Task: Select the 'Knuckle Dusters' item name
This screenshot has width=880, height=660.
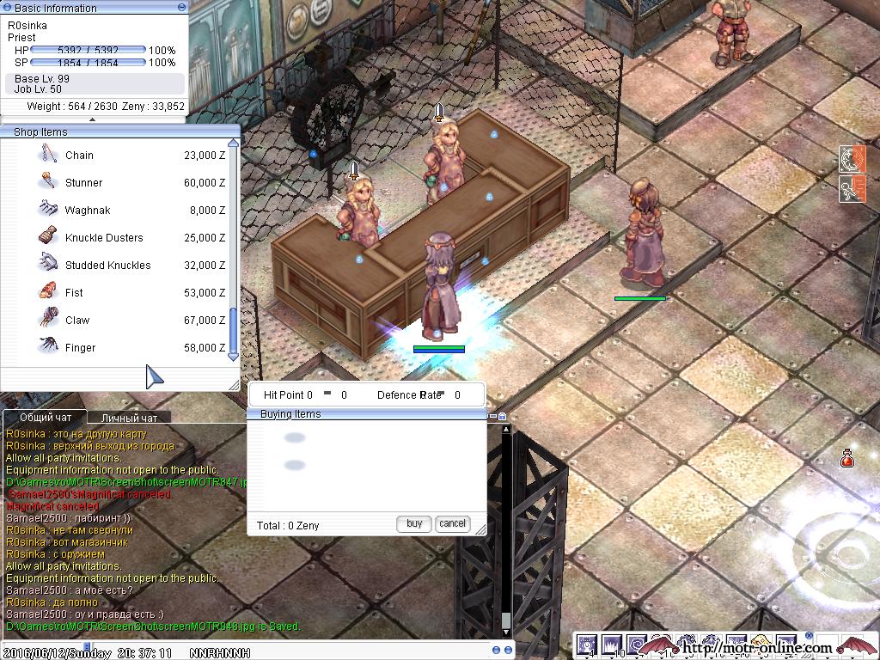Action: (104, 237)
